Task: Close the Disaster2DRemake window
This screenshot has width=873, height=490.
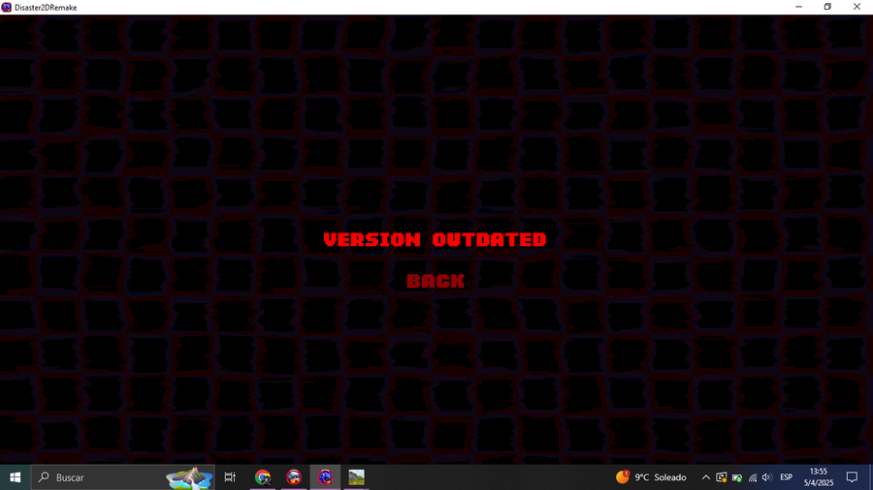Action: coord(857,7)
